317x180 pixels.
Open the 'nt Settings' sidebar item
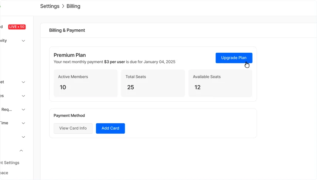pyautogui.click(x=10, y=163)
